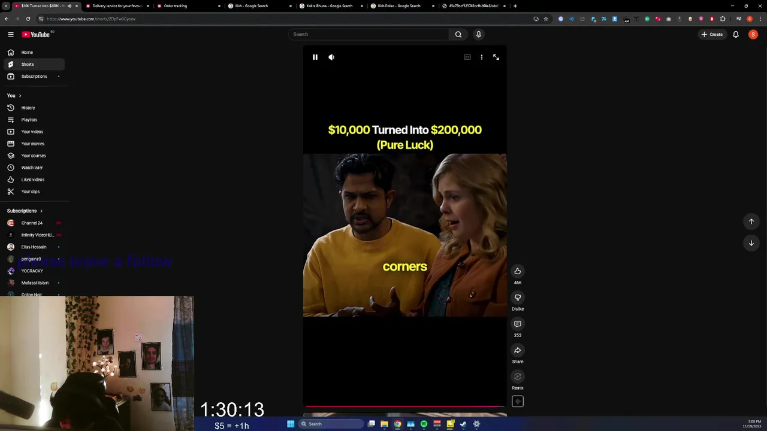Toggle closed captions on the Short
This screenshot has width=767, height=431.
pos(467,57)
